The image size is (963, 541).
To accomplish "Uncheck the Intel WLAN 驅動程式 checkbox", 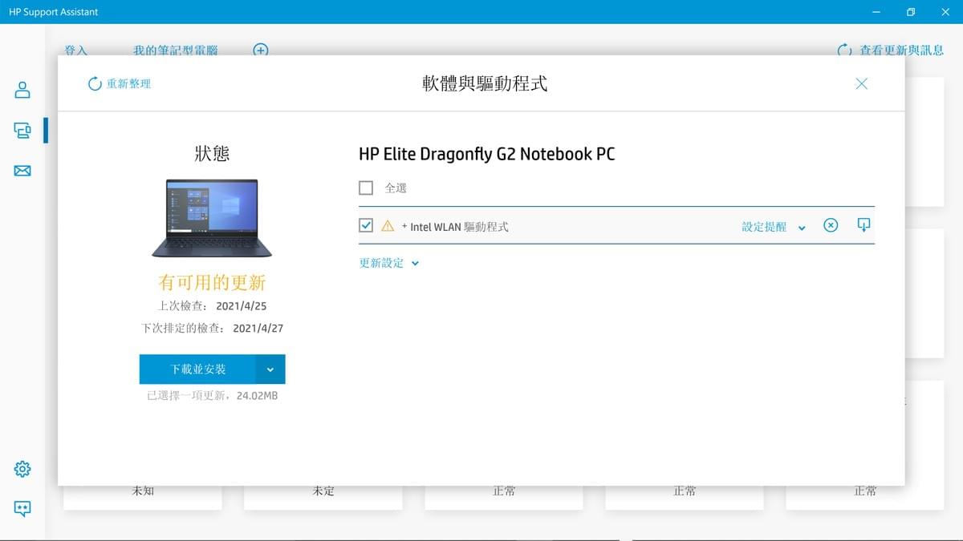I will pos(366,226).
